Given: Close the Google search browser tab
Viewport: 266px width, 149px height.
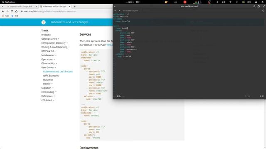Looking at the screenshot, I should 36,7.
